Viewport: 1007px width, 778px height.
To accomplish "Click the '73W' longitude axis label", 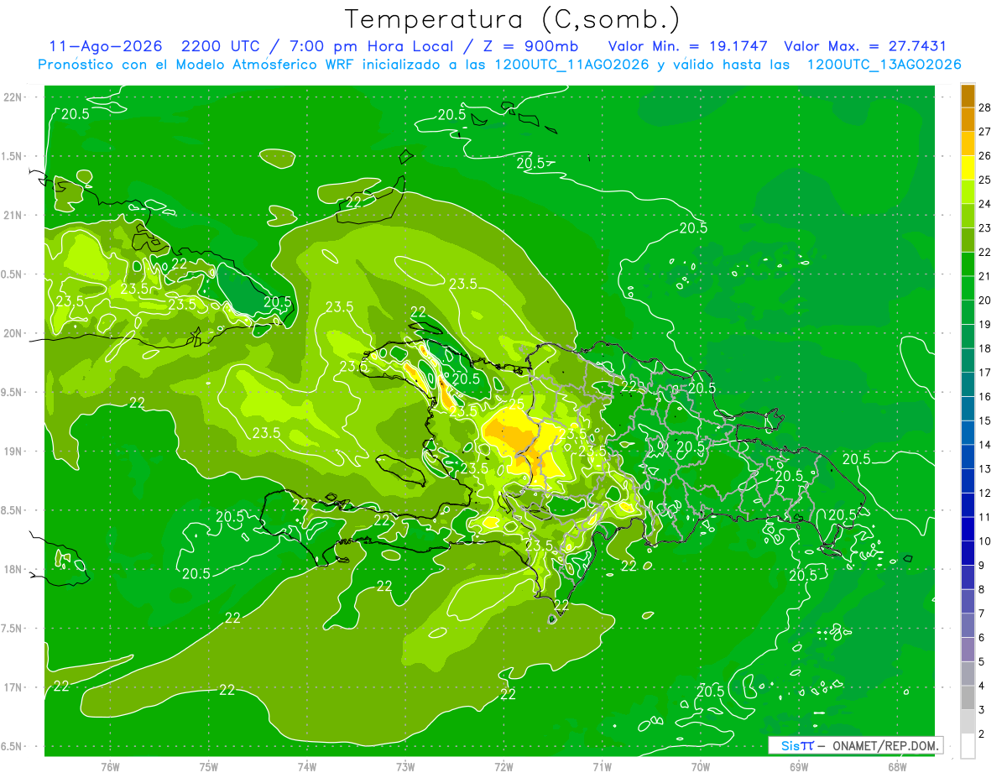I will [405, 767].
